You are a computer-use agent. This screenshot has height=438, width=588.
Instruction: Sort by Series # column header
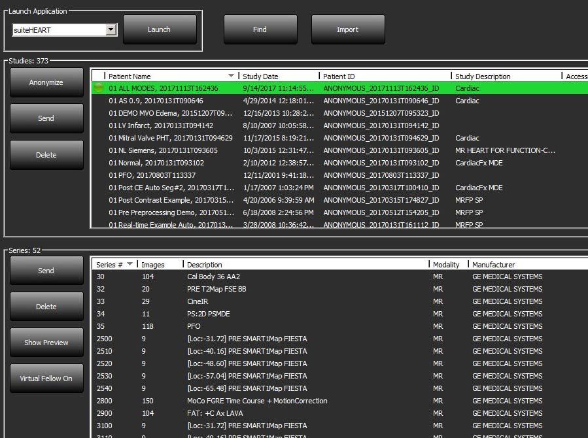114,265
